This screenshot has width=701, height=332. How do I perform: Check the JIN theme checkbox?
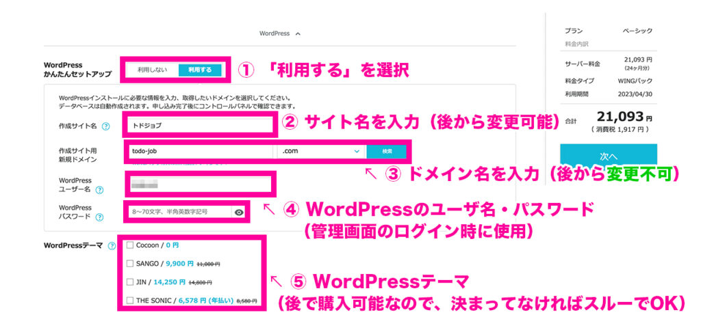pos(129,282)
